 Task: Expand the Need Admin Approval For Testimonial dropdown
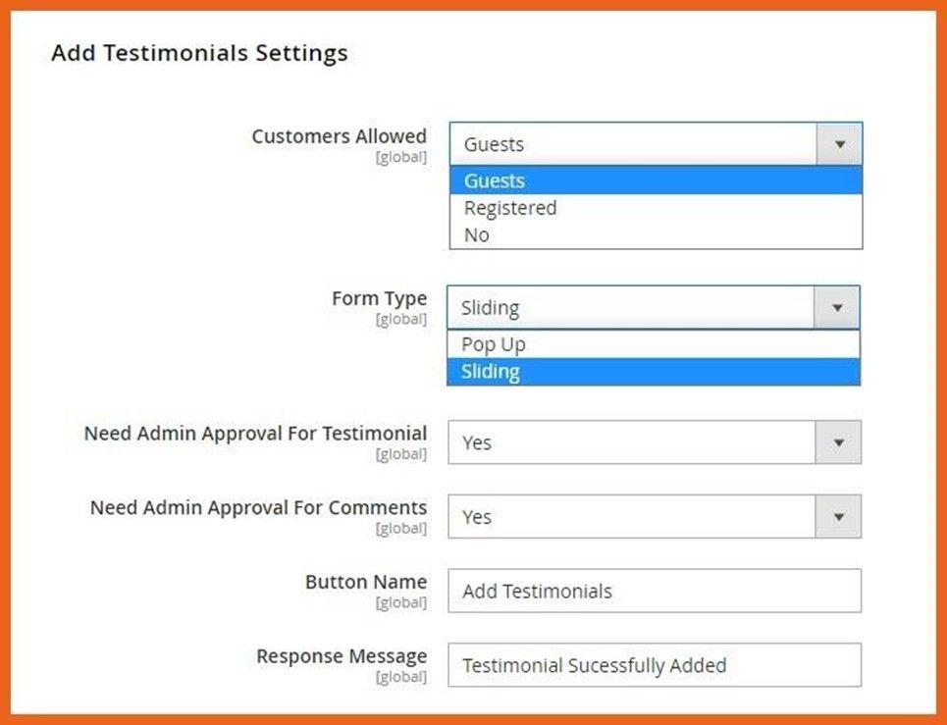click(x=839, y=441)
